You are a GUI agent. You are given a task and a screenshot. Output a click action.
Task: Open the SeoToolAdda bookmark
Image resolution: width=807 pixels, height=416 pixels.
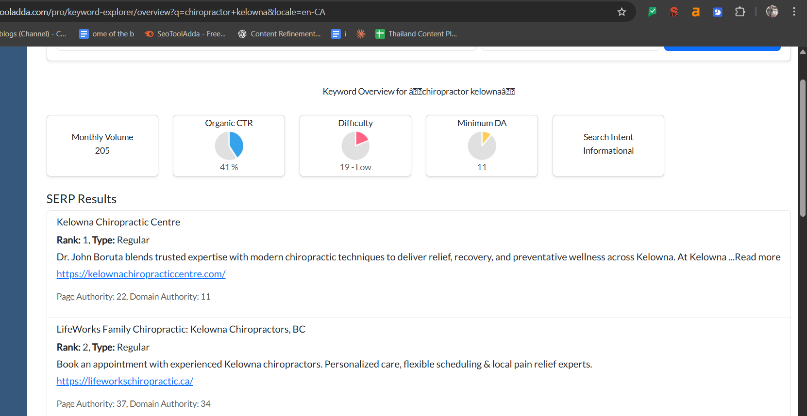coord(185,34)
